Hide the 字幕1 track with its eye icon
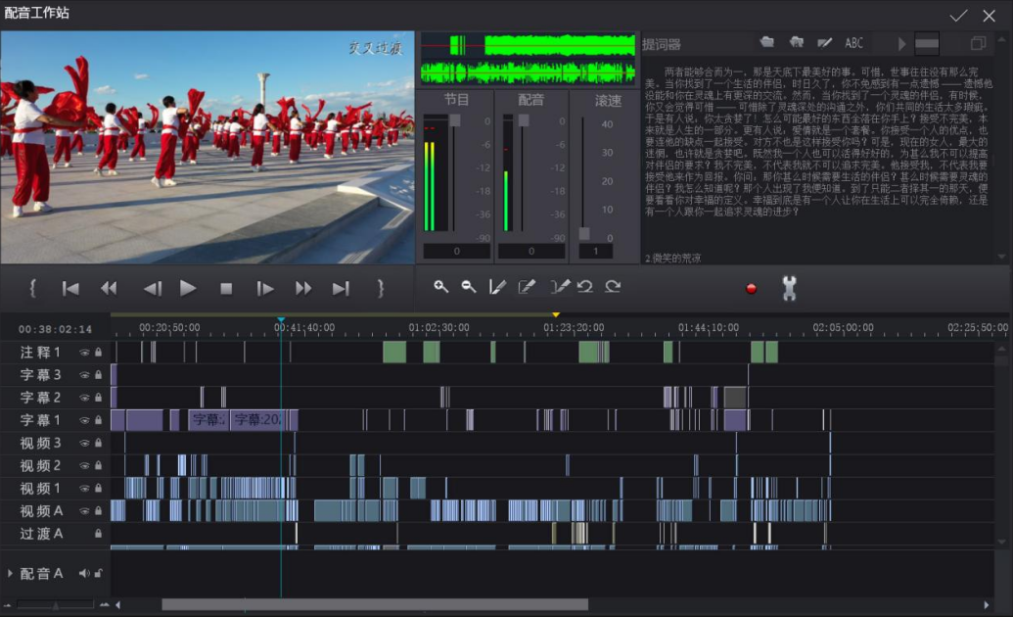 (84, 420)
